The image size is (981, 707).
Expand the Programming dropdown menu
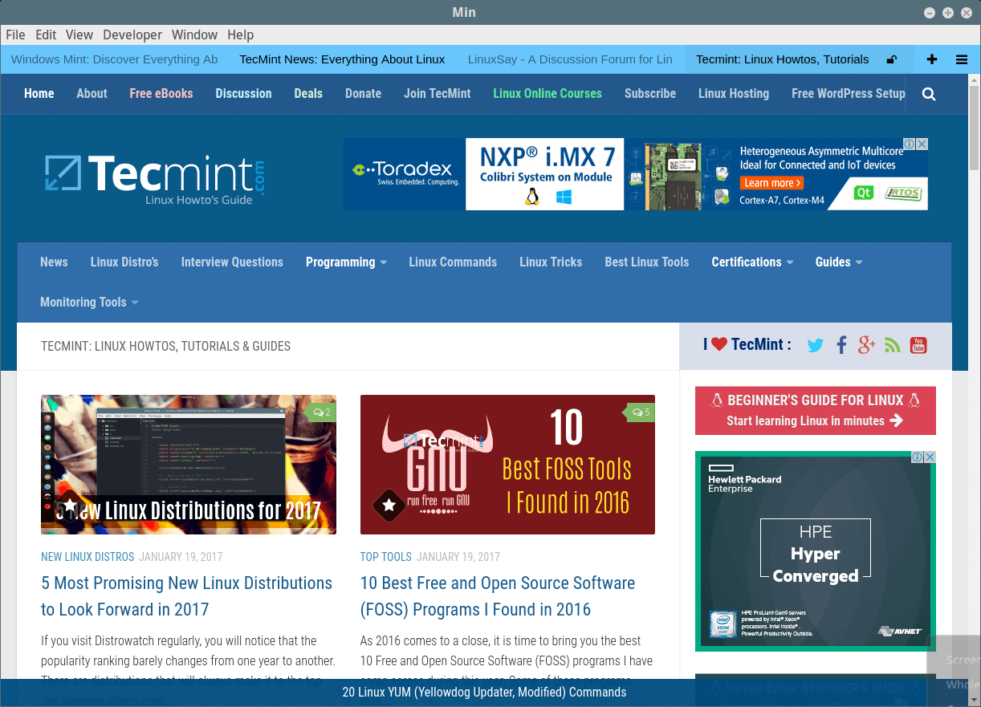(346, 262)
